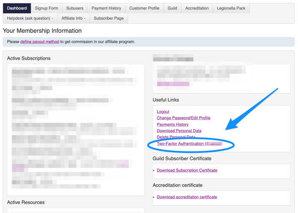Open the Two-Factor Authentication link
298x213 pixels.
tap(180, 144)
